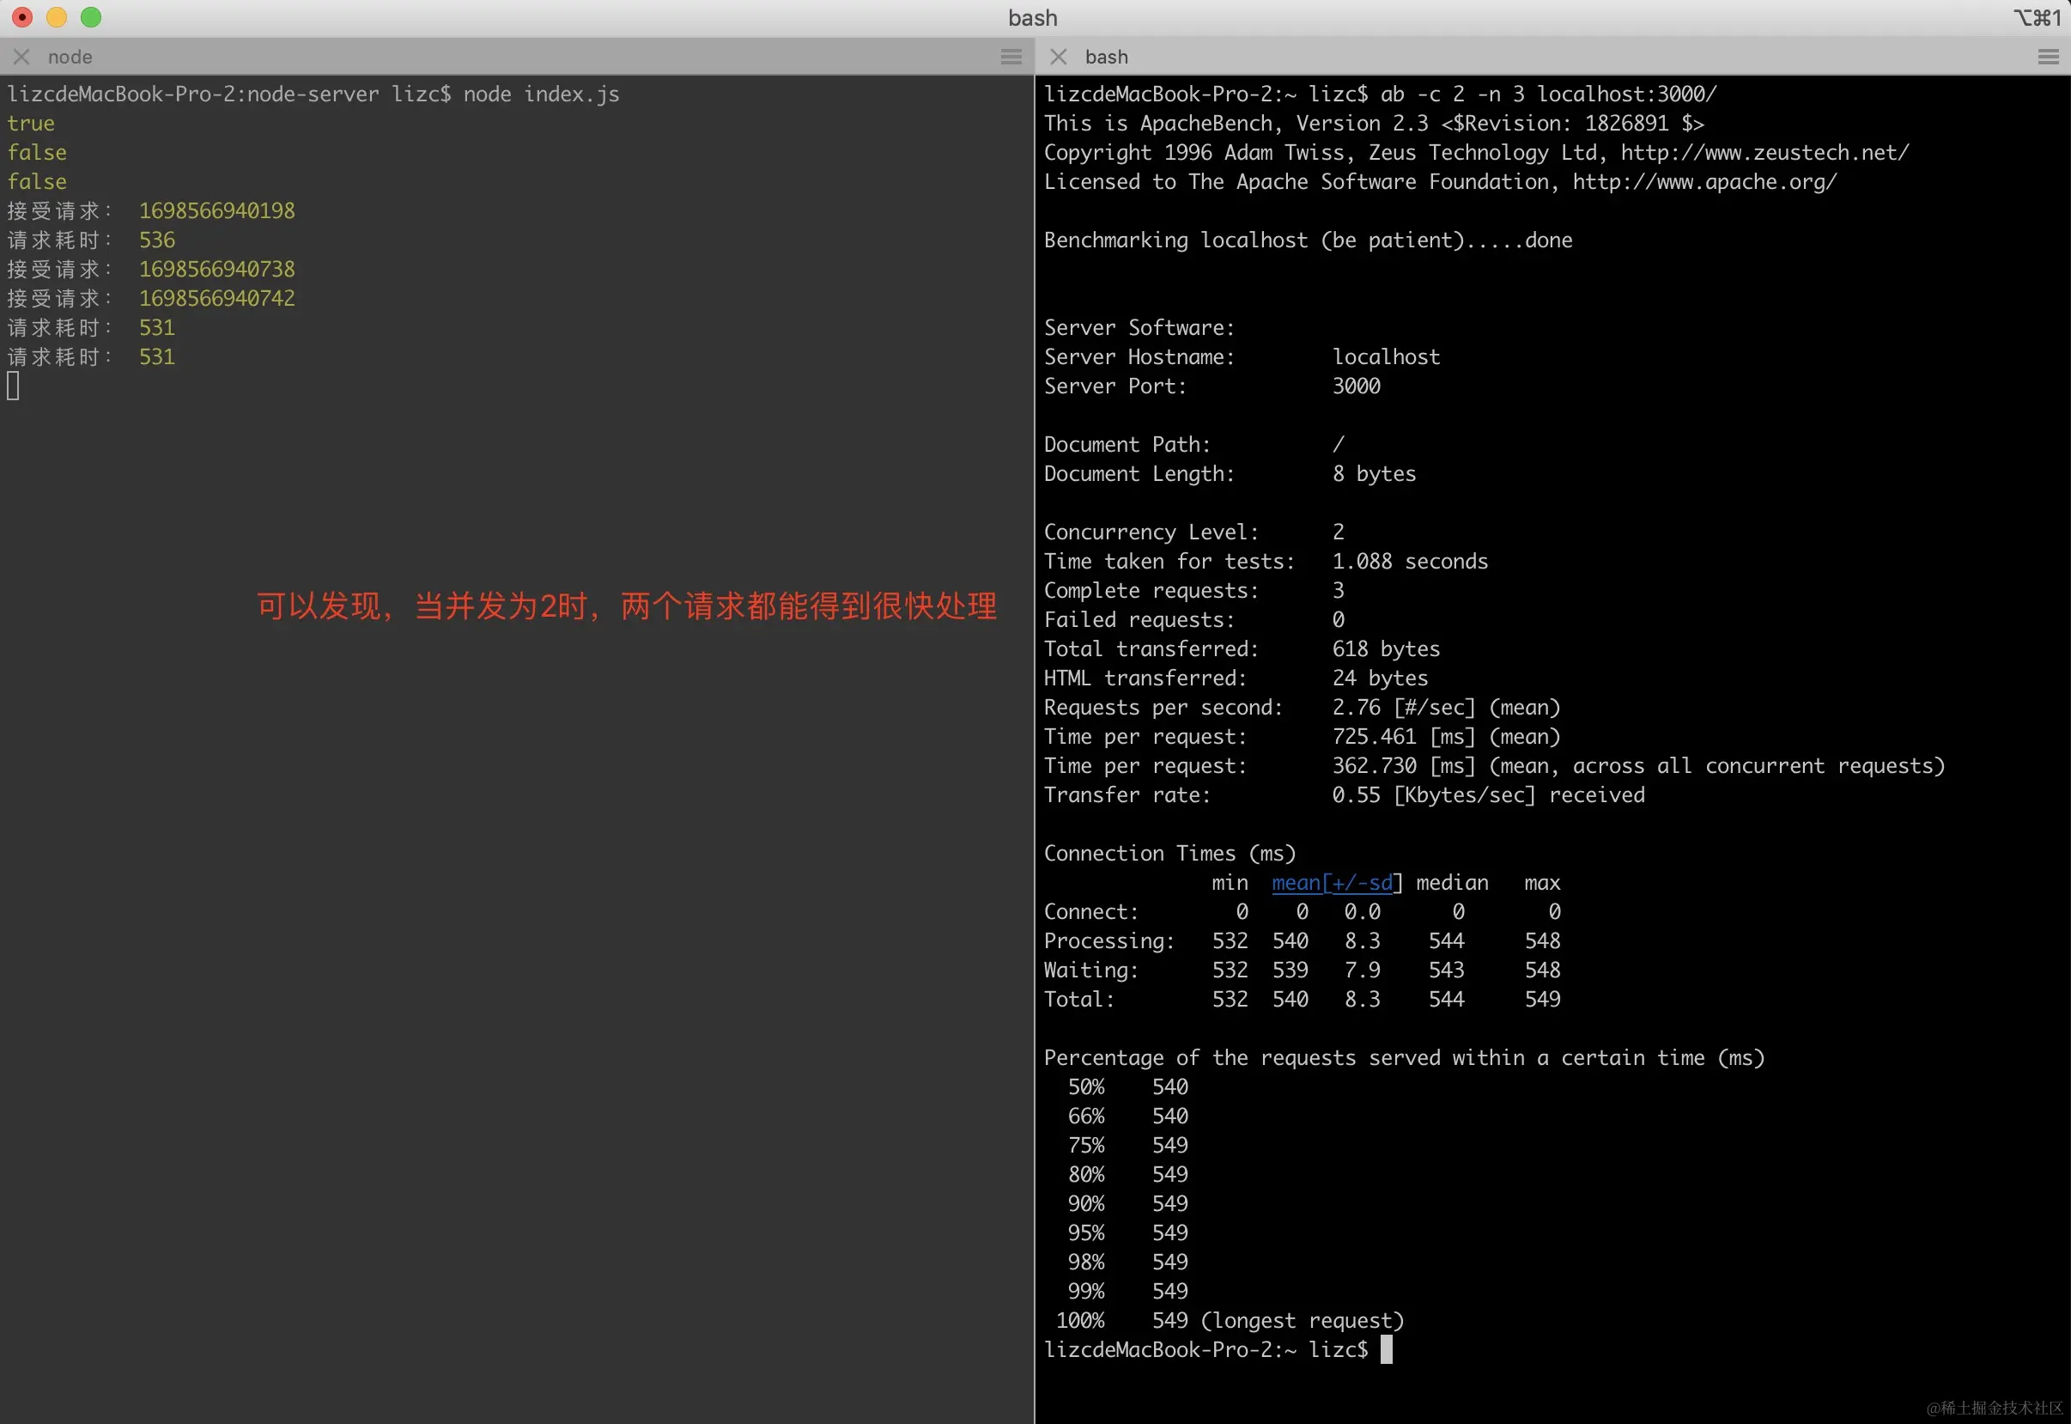Close the node tab with its X icon
The width and height of the screenshot is (2071, 1424).
(21, 57)
